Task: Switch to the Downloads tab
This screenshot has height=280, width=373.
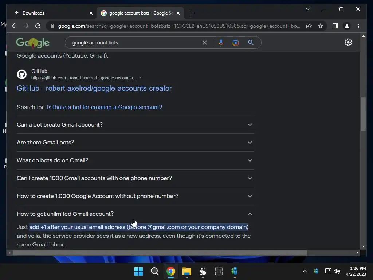Action: (x=52, y=13)
